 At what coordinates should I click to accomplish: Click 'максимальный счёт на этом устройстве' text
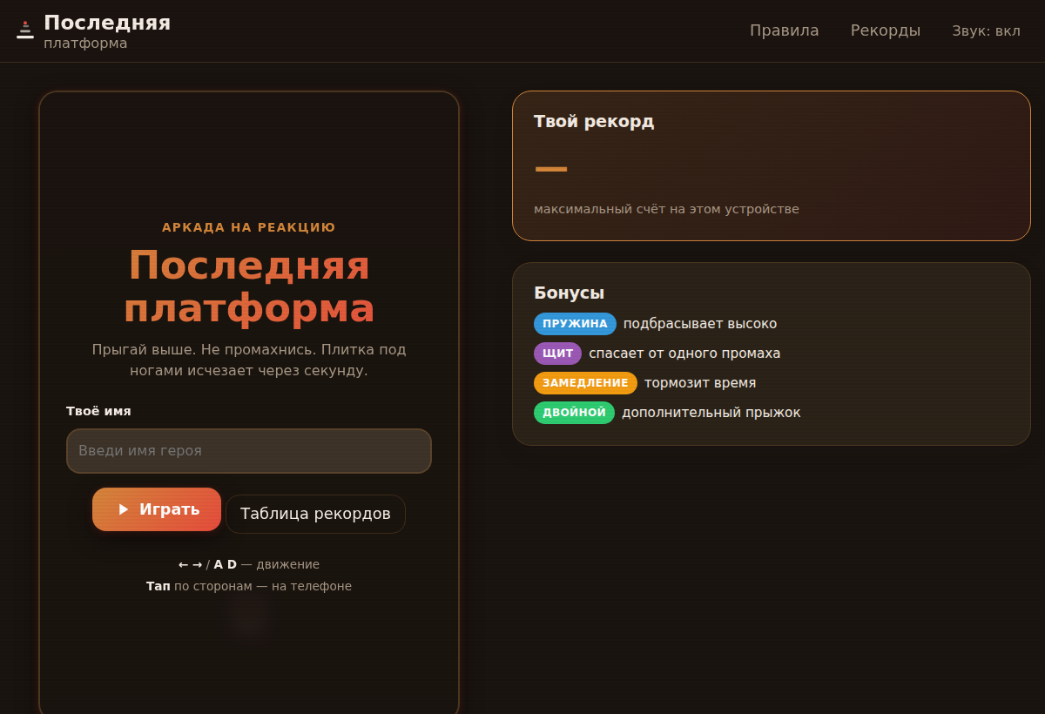click(666, 209)
